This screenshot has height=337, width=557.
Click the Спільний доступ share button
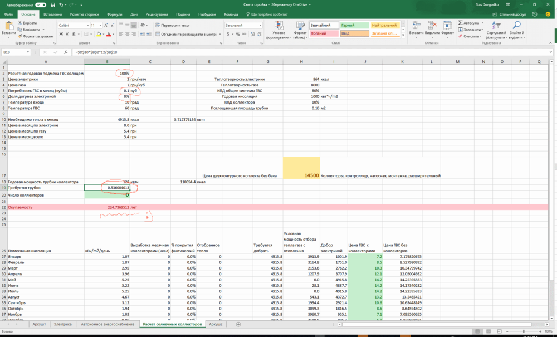click(x=509, y=14)
